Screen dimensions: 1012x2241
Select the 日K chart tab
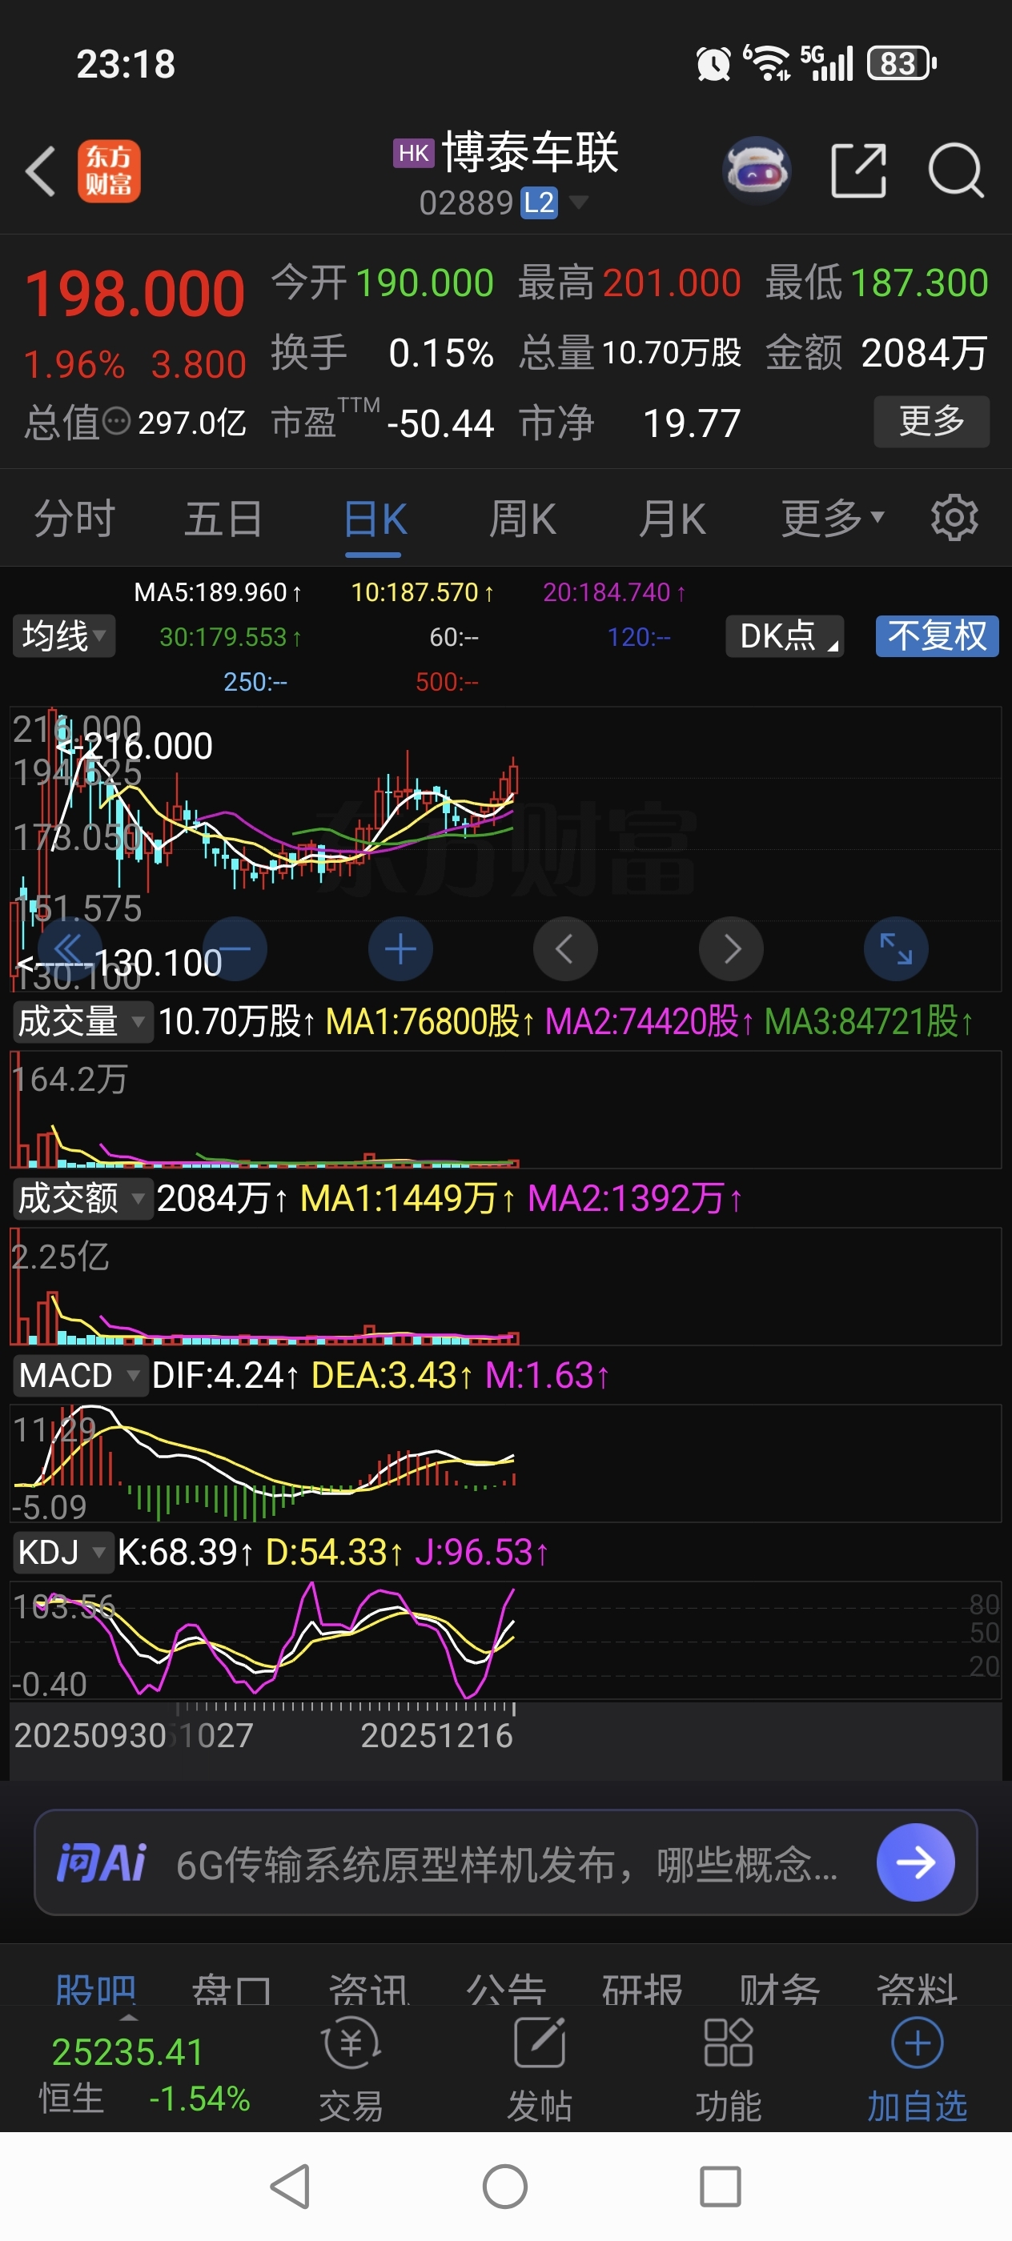pyautogui.click(x=374, y=520)
